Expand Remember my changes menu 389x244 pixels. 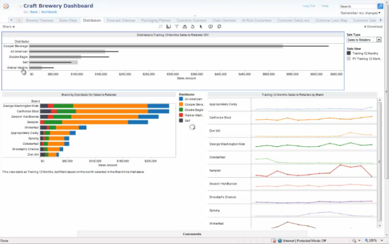361,13
